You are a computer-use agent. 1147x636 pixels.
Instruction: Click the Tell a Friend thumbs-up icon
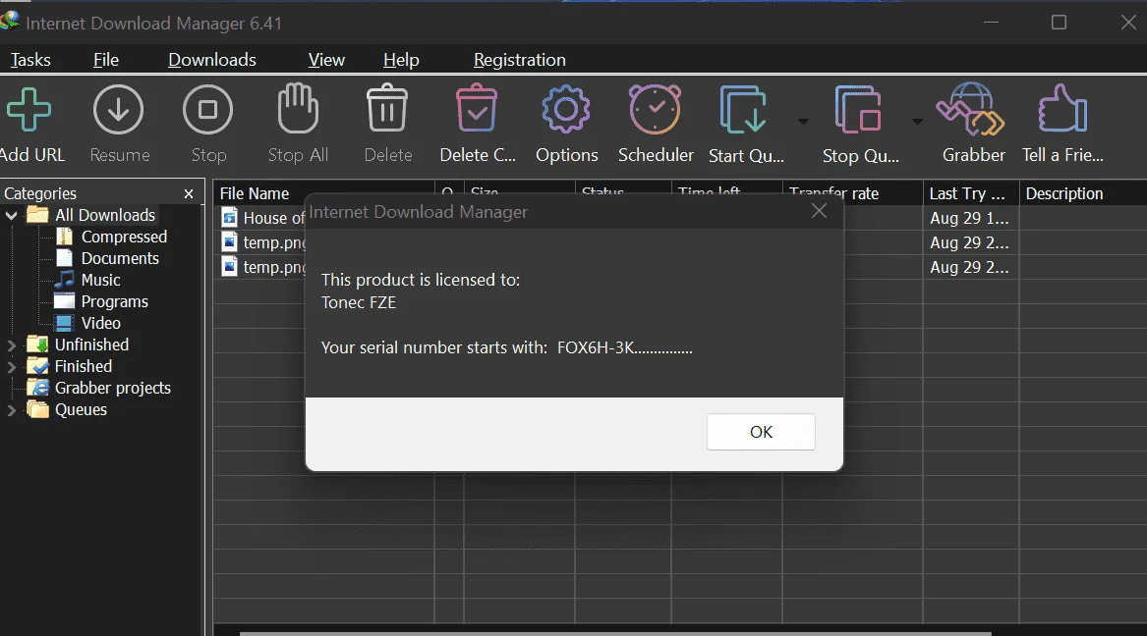point(1062,108)
